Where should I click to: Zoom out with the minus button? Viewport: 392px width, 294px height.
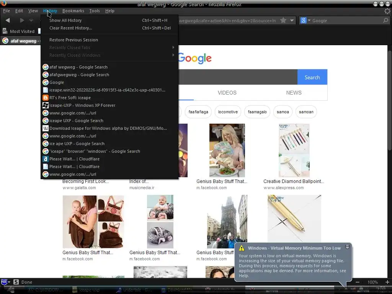[358, 282]
